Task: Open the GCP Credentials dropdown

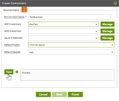Action: (63, 24)
